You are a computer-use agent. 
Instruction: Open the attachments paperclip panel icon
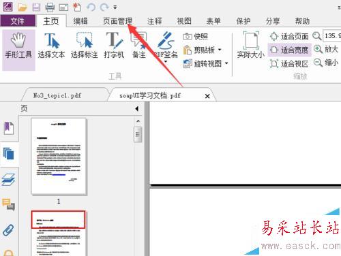[9, 230]
